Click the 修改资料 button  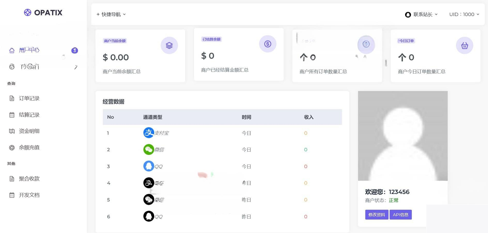376,214
